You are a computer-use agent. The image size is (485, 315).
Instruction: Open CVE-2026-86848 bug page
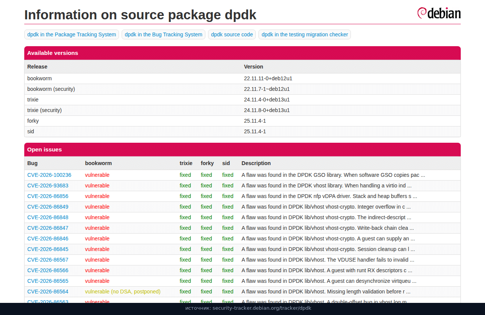click(x=48, y=217)
